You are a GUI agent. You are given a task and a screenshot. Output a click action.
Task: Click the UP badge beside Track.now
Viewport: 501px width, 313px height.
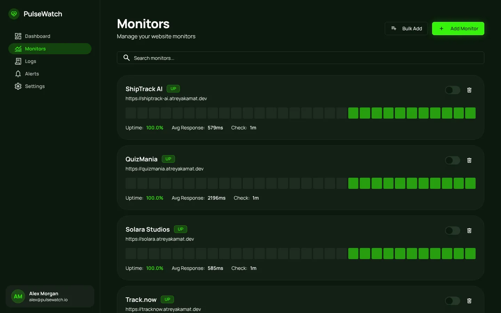(167, 299)
